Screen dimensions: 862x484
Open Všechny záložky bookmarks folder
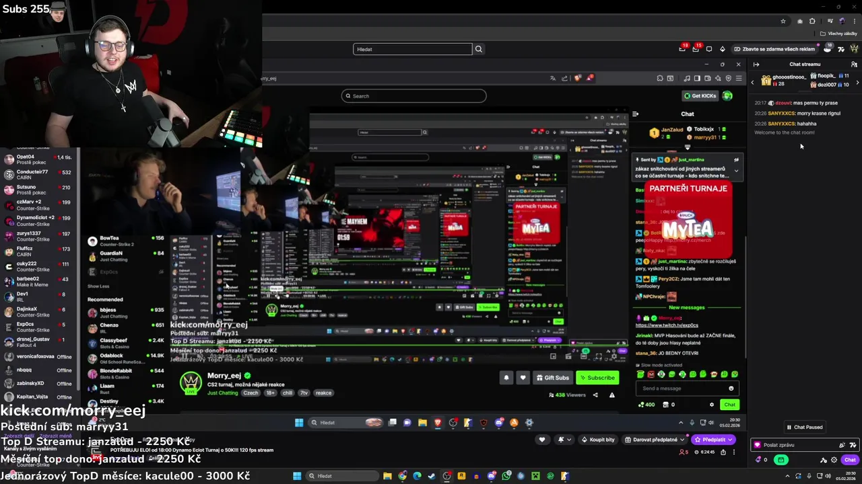(x=839, y=34)
